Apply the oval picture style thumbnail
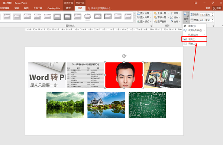 [88, 17]
